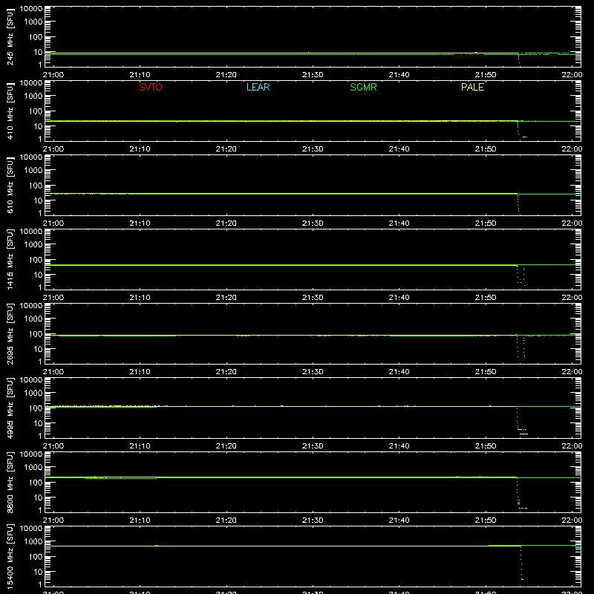Click the 21:50 time label under 245 MHz plot

(x=486, y=75)
